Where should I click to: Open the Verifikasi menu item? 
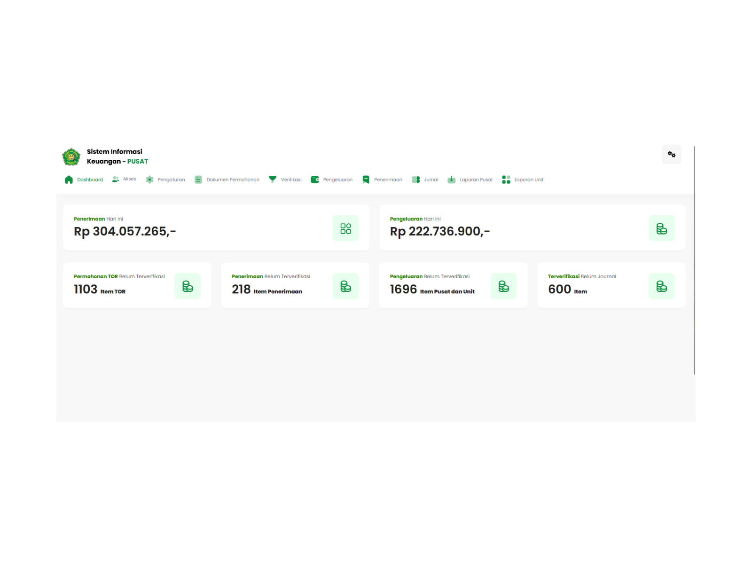pos(285,180)
